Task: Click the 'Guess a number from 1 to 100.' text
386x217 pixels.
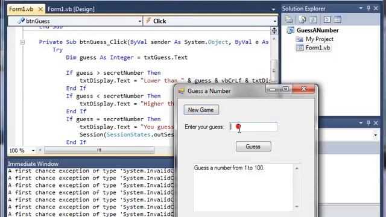Action: pos(229,168)
